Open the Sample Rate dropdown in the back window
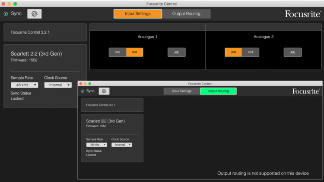The width and height of the screenshot is (324, 182). [x=24, y=85]
